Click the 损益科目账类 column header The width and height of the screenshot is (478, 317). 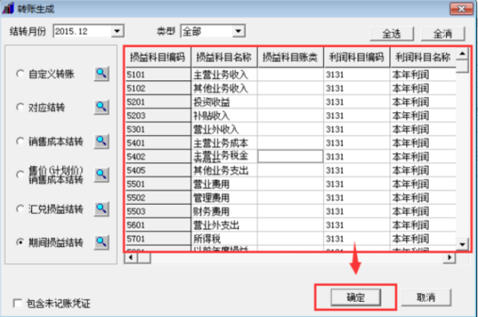click(x=291, y=57)
